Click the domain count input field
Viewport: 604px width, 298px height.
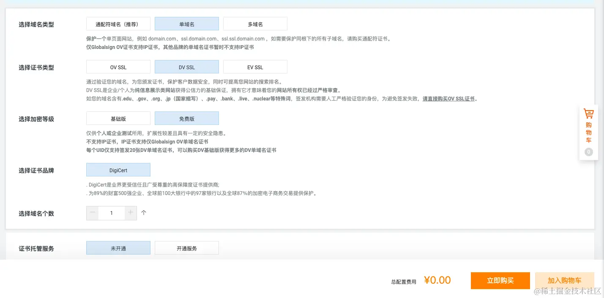(112, 213)
